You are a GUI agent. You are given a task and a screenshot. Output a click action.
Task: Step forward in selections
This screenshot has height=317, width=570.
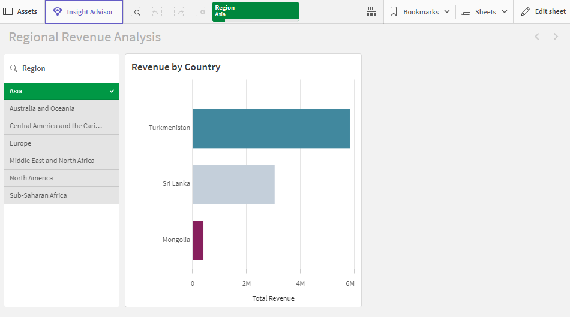coord(179,12)
